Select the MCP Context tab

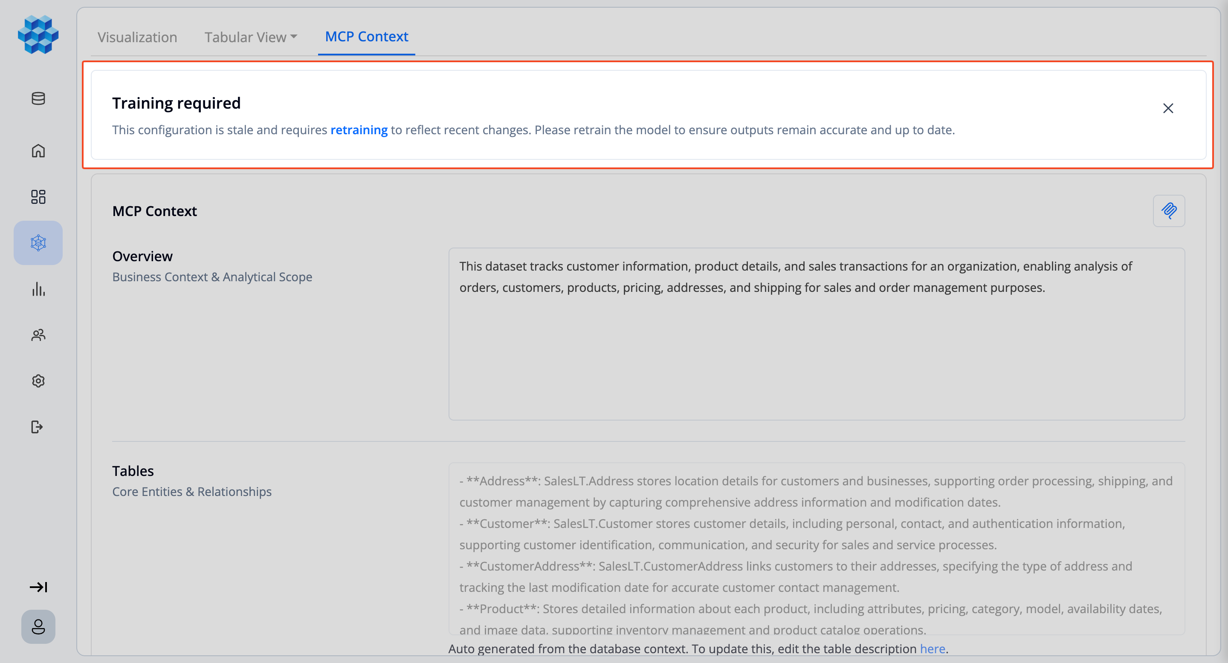click(x=367, y=37)
